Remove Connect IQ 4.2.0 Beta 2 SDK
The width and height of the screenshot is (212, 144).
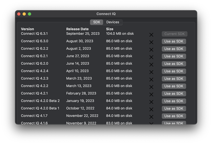pyautogui.click(x=151, y=102)
